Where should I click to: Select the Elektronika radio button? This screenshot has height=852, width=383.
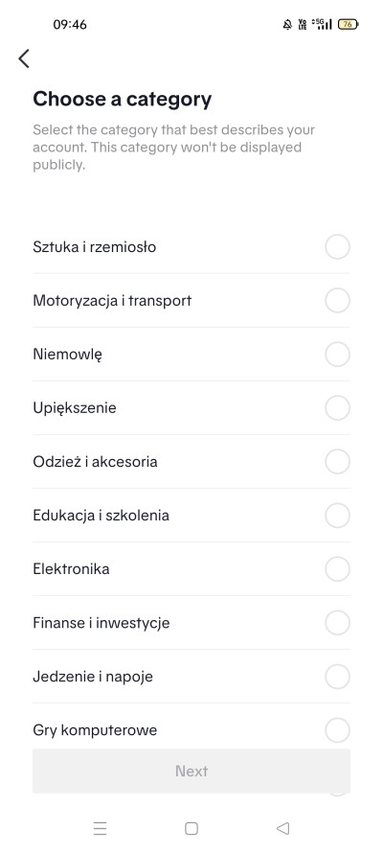337,569
